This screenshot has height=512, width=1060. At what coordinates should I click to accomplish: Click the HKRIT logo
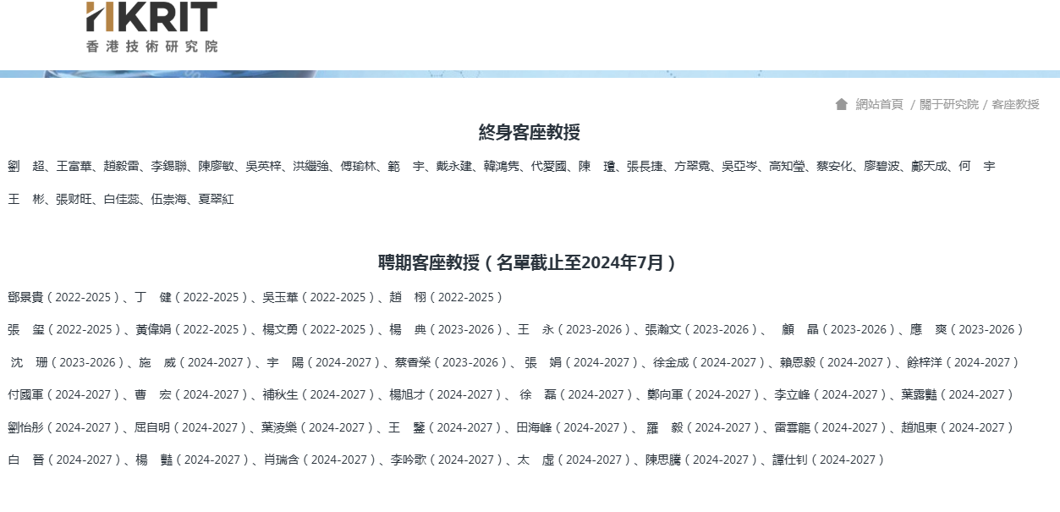coord(151,18)
